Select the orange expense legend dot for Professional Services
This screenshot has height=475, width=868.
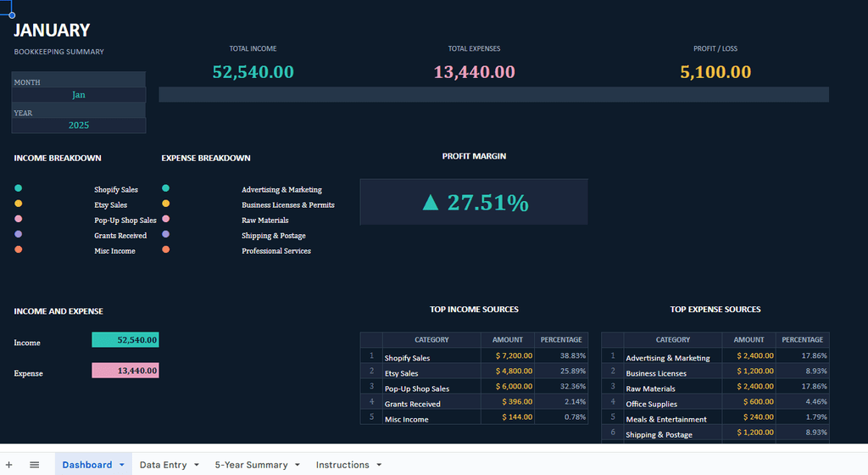tap(166, 249)
